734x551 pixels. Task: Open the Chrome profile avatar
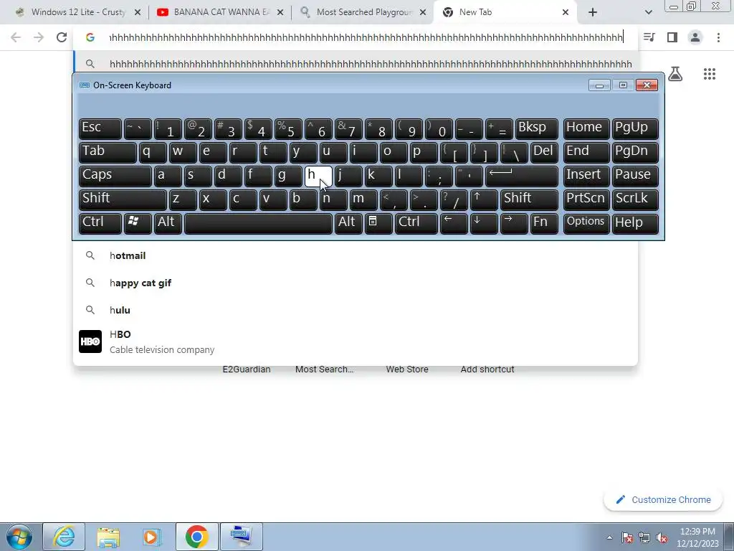695,37
